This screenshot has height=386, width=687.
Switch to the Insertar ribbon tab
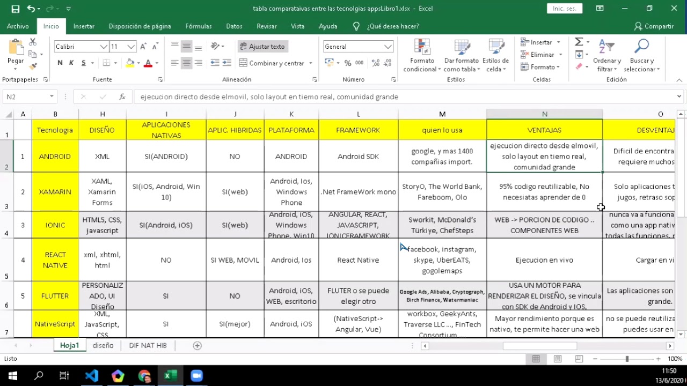coord(84,26)
